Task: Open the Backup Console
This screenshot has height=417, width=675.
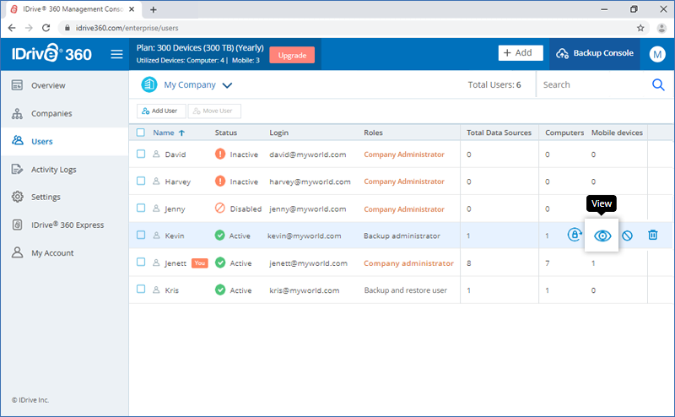Action: [595, 53]
